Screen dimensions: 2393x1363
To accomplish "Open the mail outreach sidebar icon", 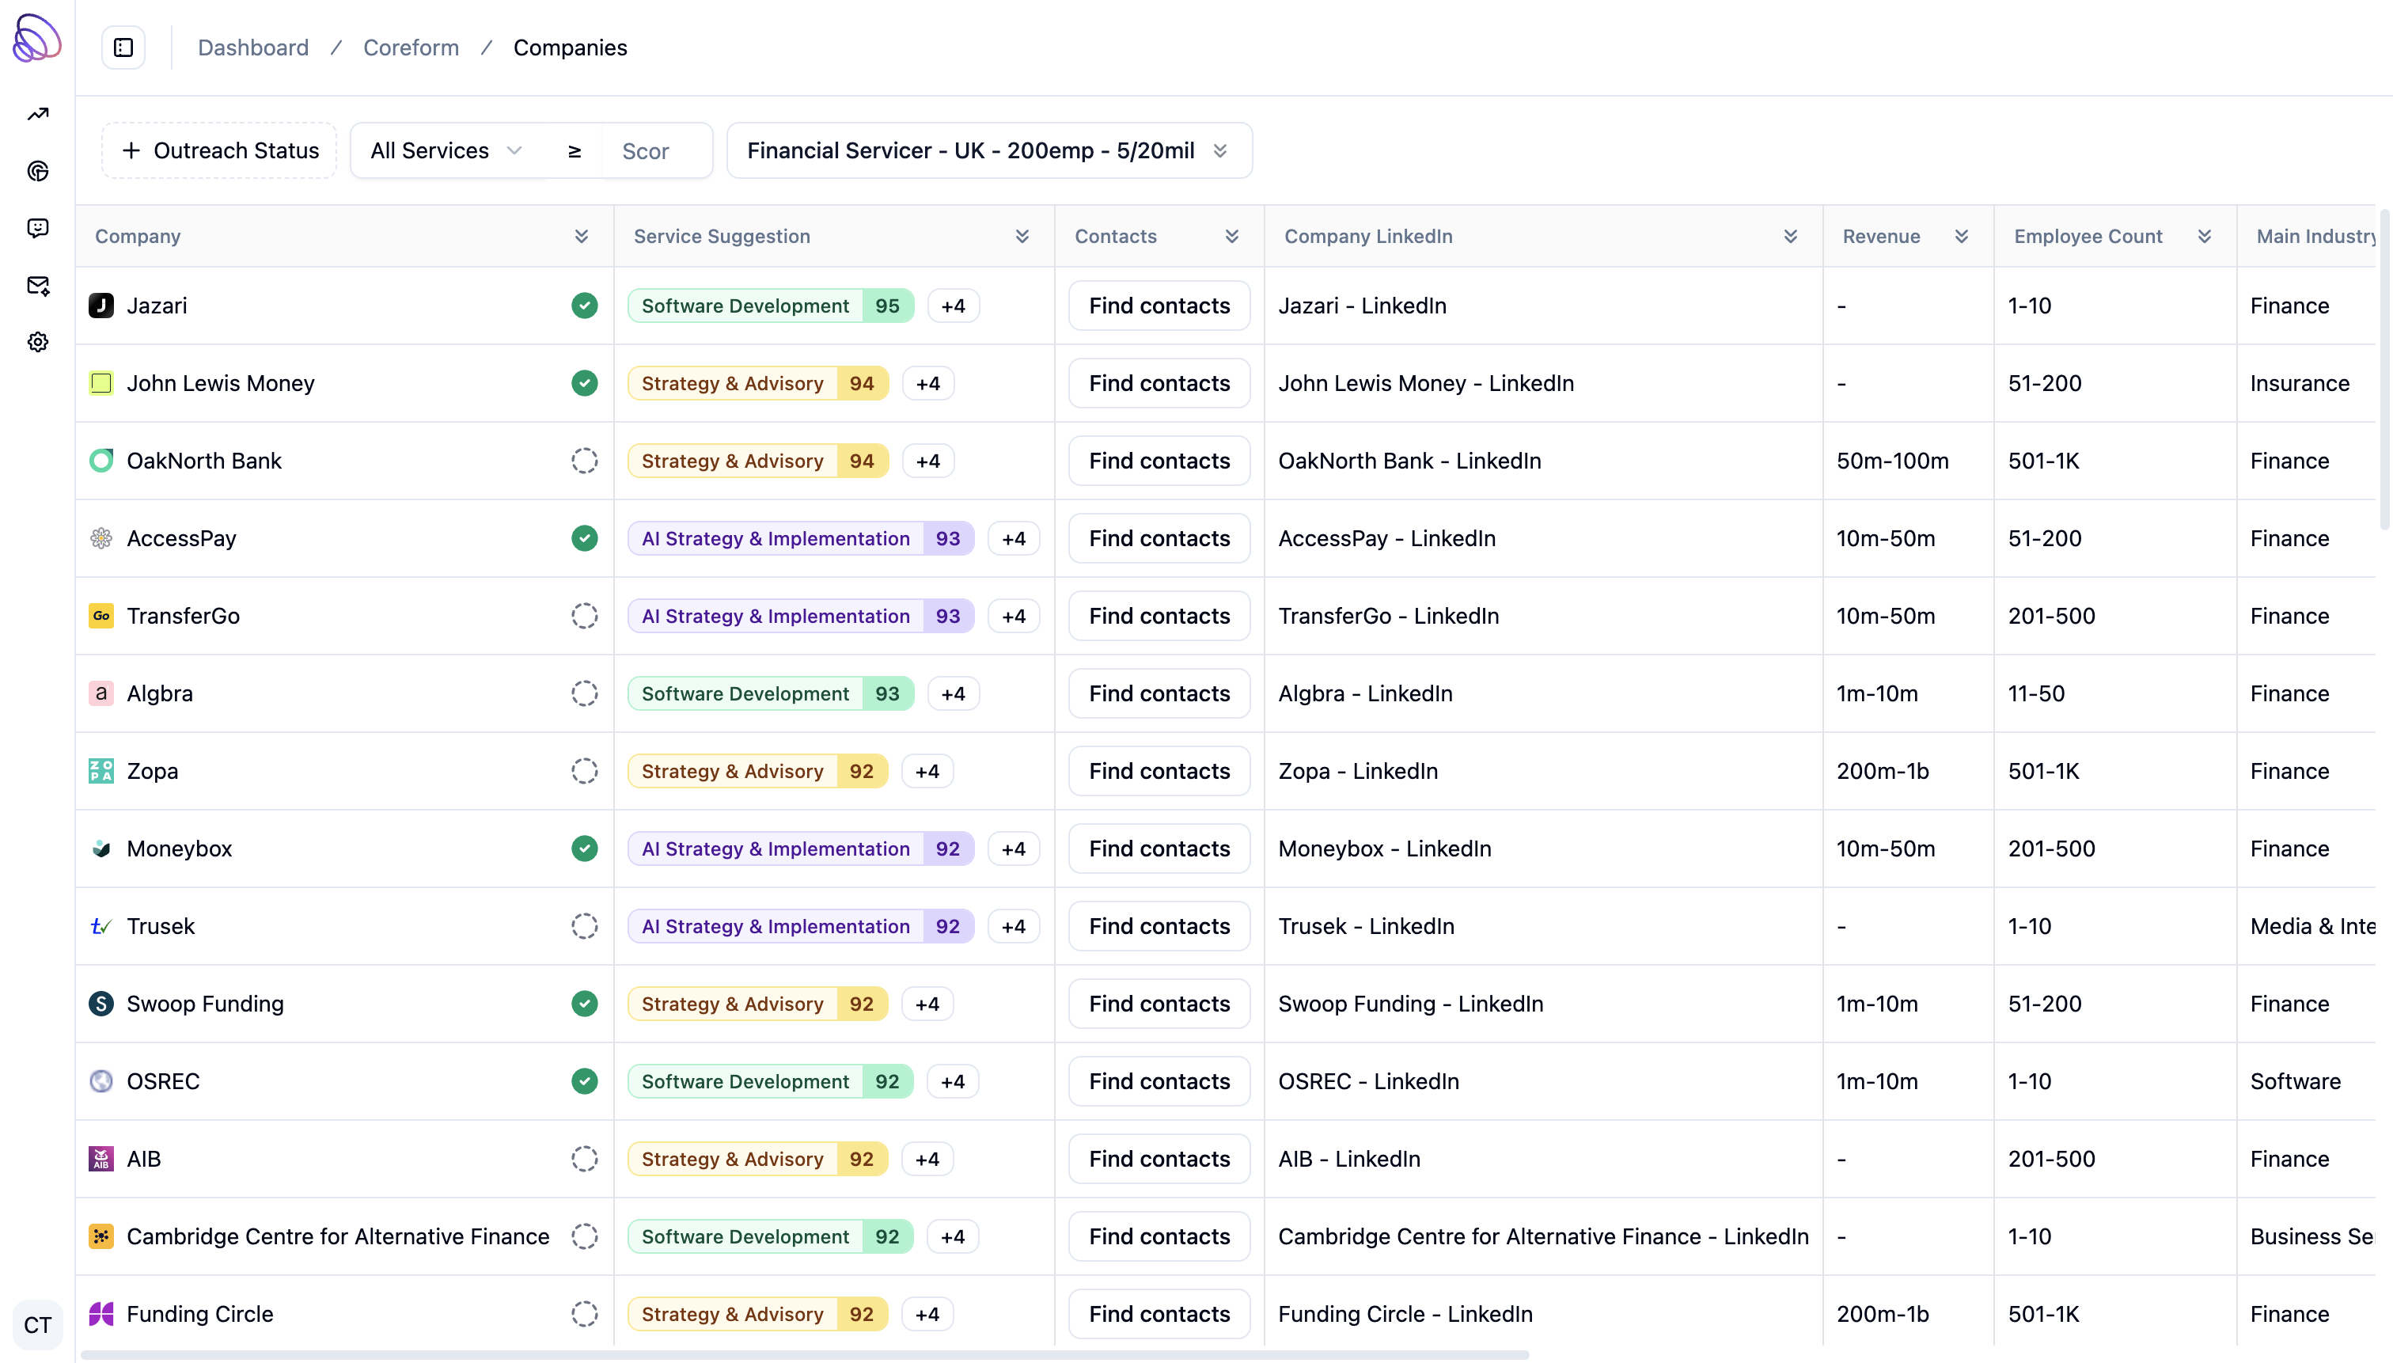I will pos(37,286).
